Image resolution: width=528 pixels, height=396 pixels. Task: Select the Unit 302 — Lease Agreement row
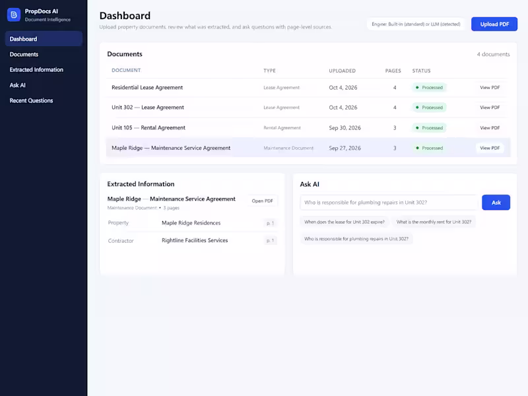point(308,108)
